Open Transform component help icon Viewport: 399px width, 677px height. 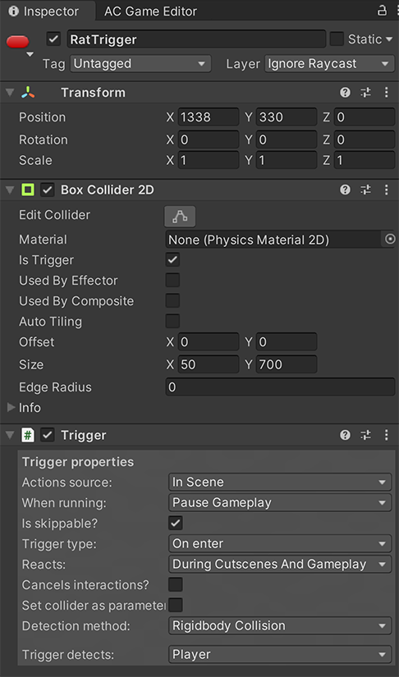tap(345, 93)
